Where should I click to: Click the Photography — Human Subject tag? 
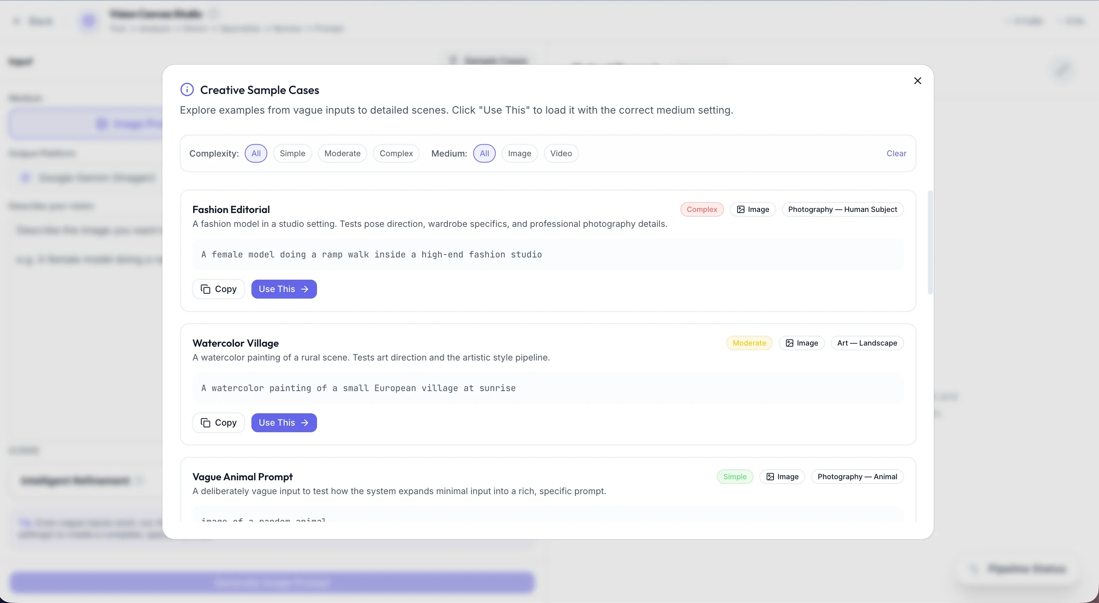[x=842, y=209]
